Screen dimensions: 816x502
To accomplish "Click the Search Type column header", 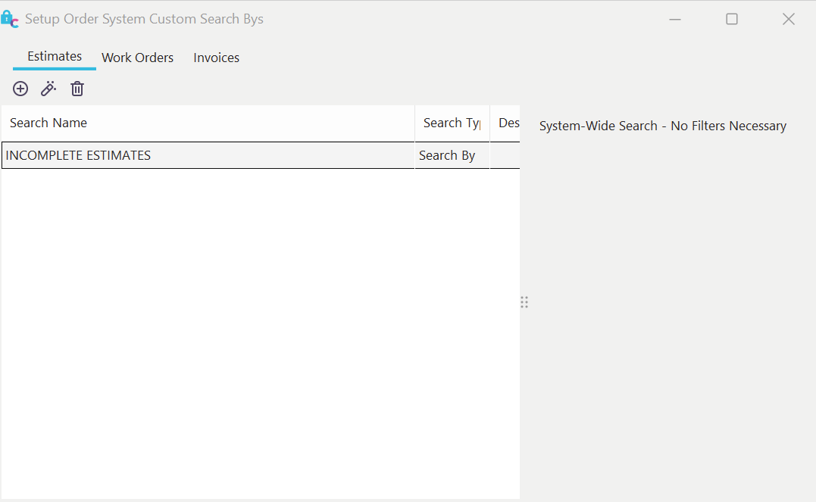I will [452, 123].
